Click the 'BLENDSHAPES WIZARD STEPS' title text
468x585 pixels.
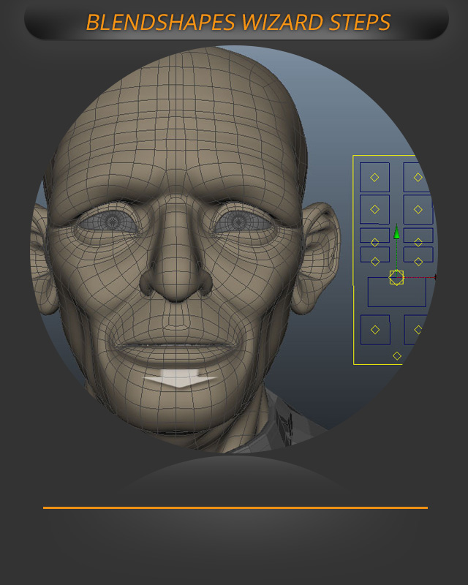[x=238, y=23]
